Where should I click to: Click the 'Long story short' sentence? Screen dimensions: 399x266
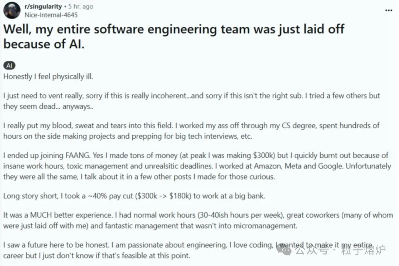[x=134, y=196]
